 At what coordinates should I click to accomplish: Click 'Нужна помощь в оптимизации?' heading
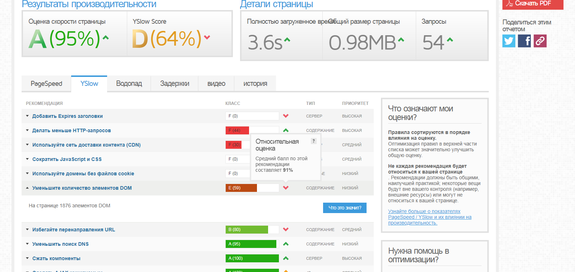coord(419,255)
